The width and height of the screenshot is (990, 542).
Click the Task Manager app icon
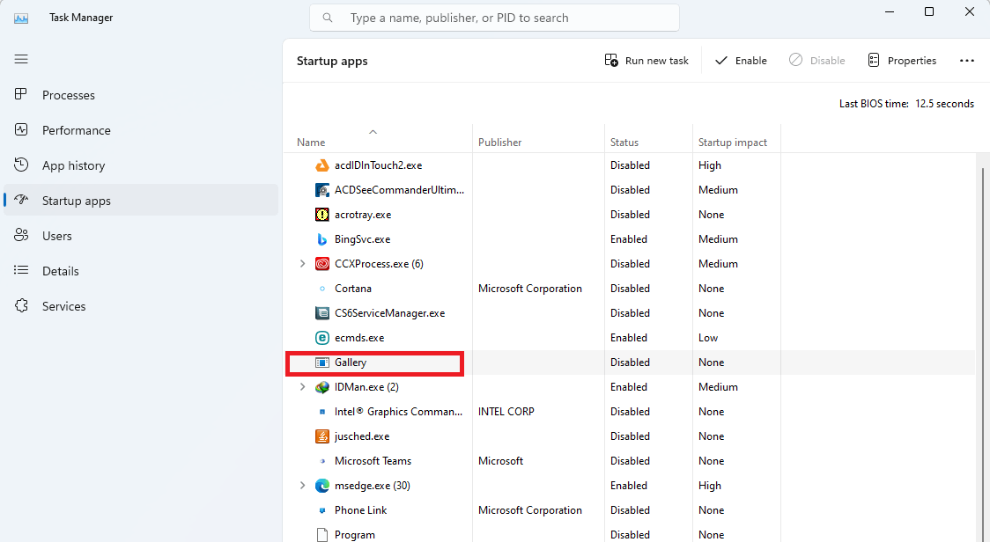tap(21, 18)
